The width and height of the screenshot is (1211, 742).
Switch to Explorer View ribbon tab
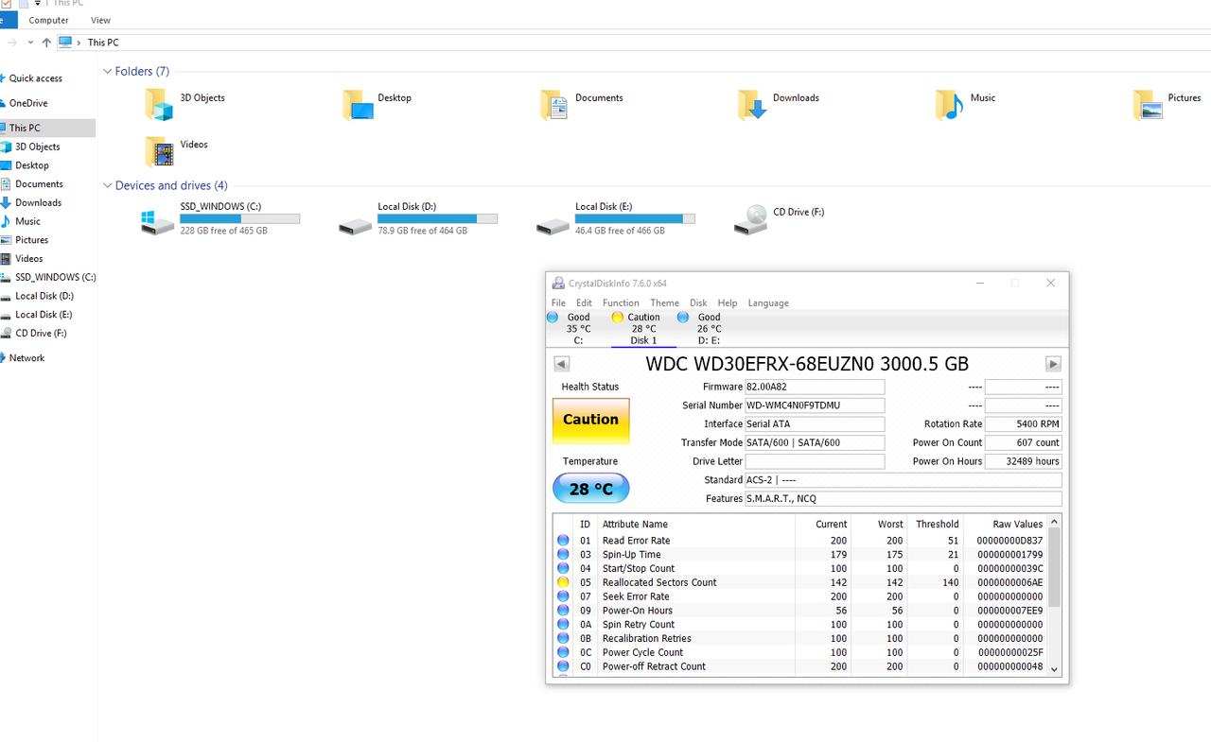pos(100,20)
